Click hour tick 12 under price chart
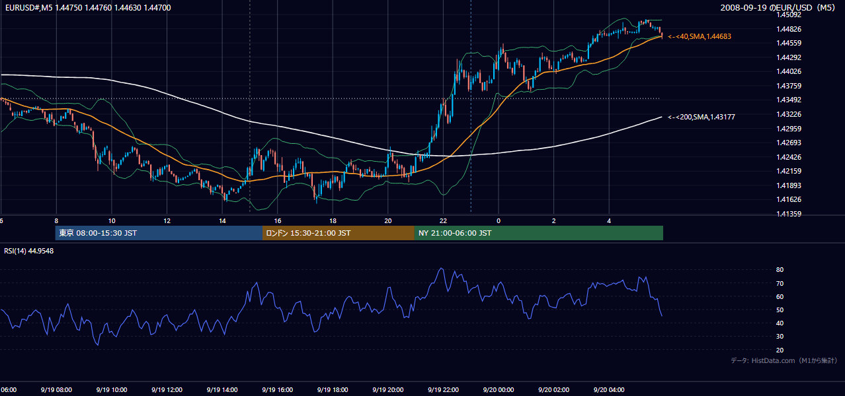 click(x=167, y=221)
